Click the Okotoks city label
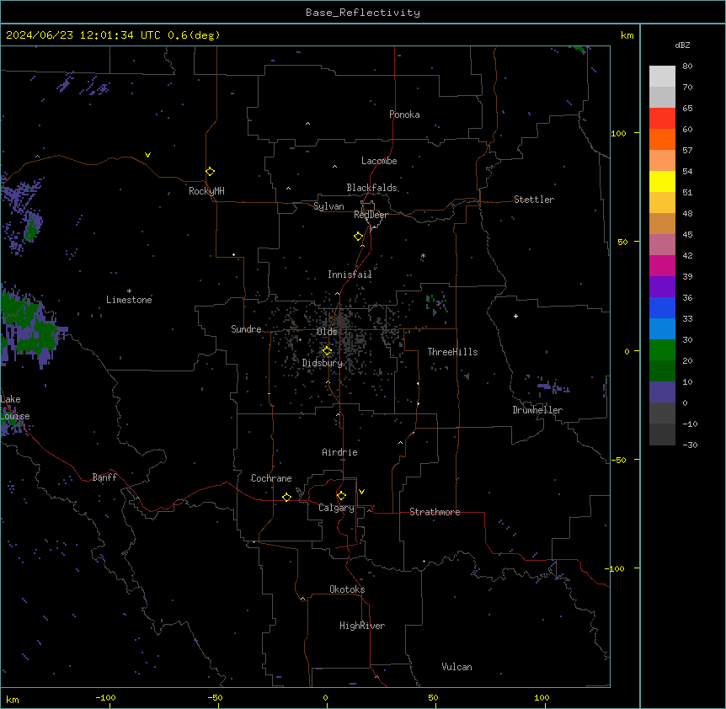Image resolution: width=726 pixels, height=709 pixels. pos(347,589)
